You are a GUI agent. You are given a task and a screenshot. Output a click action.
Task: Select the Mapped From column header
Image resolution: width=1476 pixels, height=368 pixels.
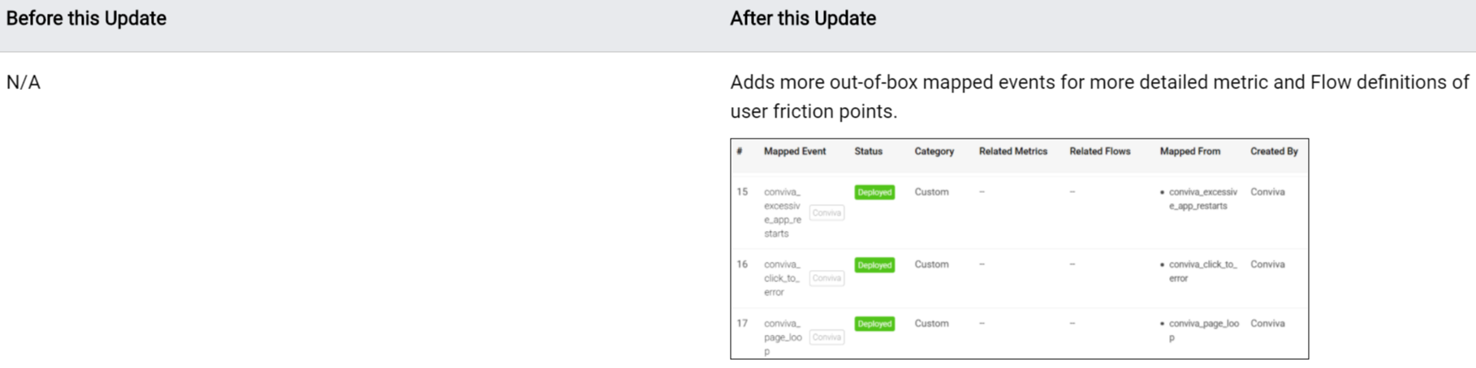[x=1189, y=152]
